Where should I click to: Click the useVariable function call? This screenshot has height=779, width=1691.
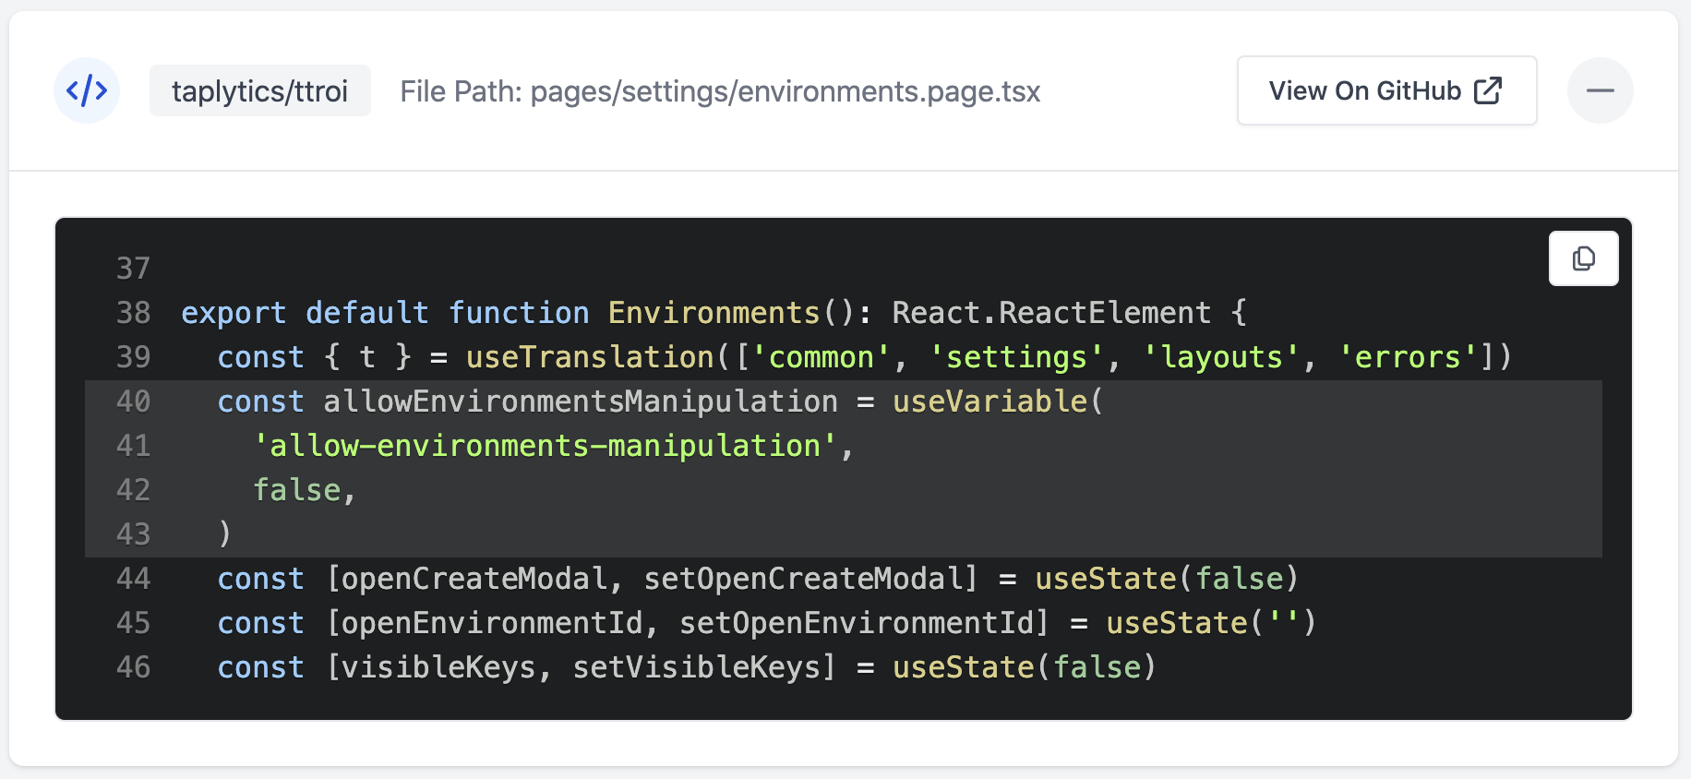(989, 401)
